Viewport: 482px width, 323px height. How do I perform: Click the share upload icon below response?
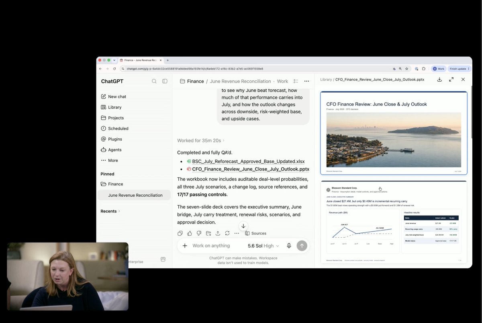click(x=218, y=233)
